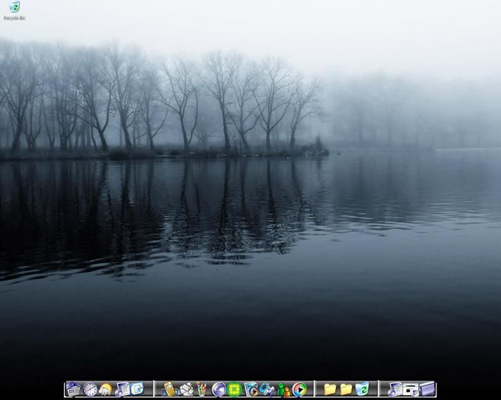Launch the blue swirl utility icon
This screenshot has height=400, width=501.
(x=267, y=388)
